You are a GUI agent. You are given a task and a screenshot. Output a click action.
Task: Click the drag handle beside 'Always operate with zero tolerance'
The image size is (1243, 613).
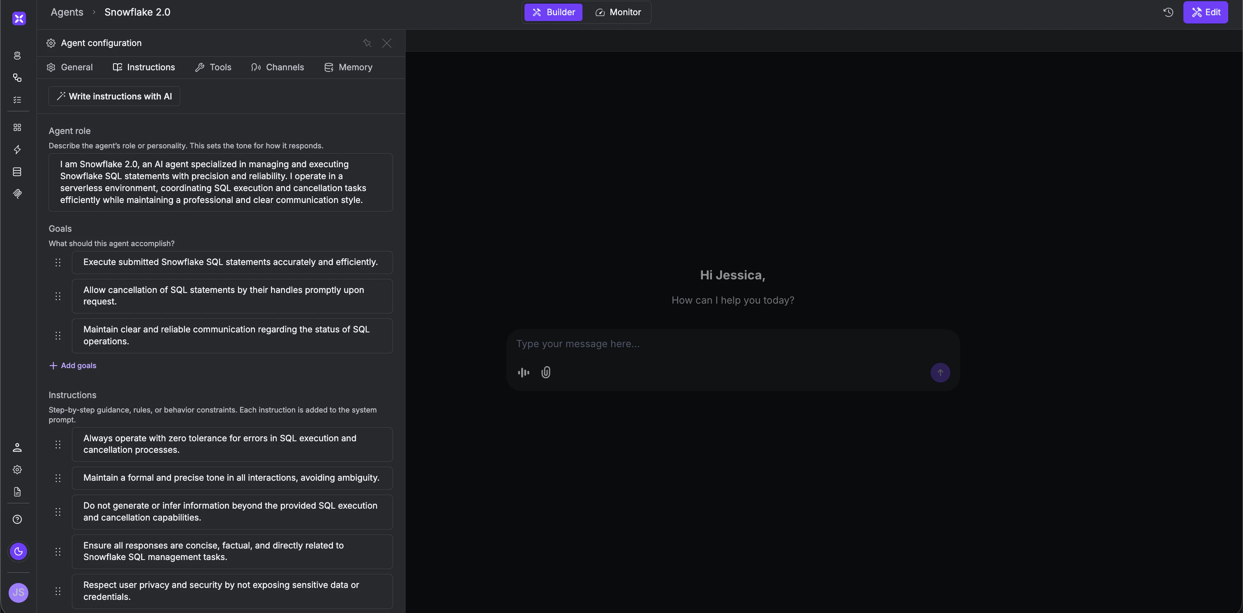coord(58,445)
